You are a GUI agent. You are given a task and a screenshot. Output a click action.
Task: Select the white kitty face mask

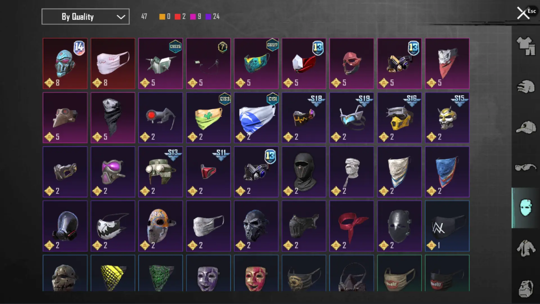(113, 64)
